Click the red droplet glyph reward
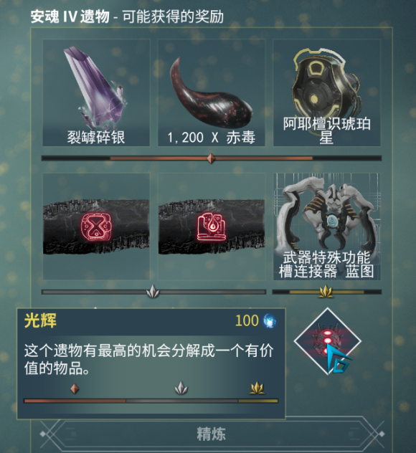 212,226
